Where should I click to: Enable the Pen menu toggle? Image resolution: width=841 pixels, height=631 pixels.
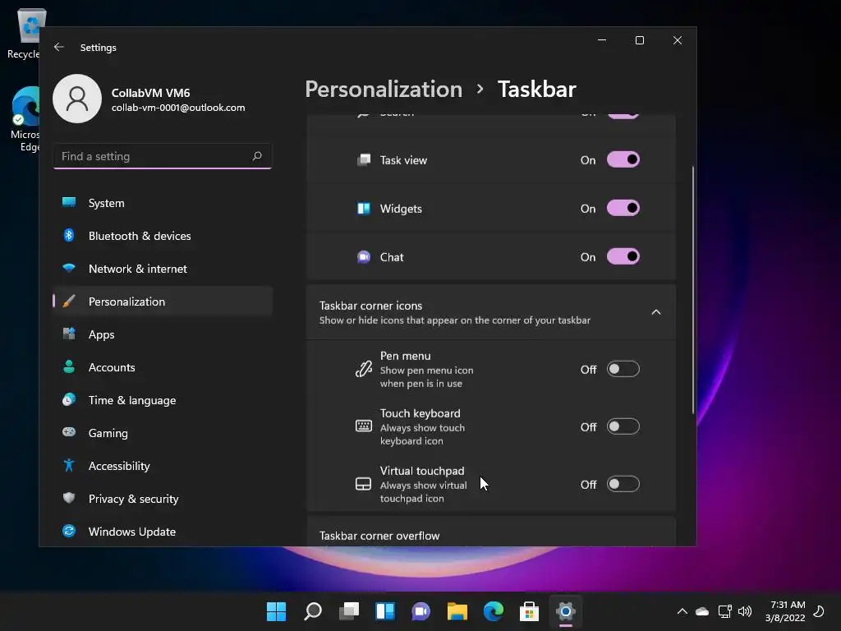click(x=623, y=369)
